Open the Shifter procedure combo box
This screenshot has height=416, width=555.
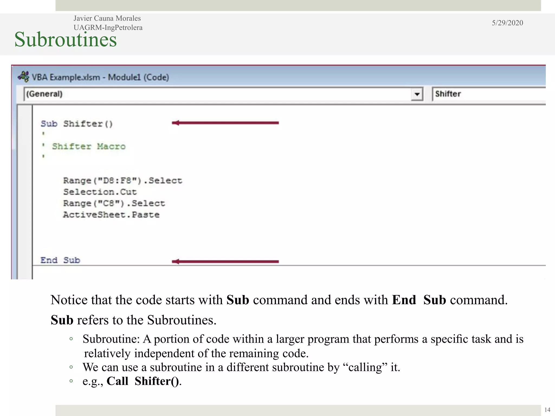click(x=489, y=94)
